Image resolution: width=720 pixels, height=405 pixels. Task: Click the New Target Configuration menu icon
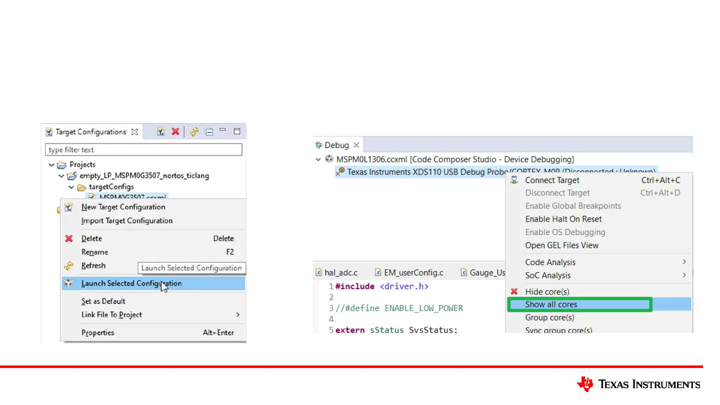coord(69,207)
